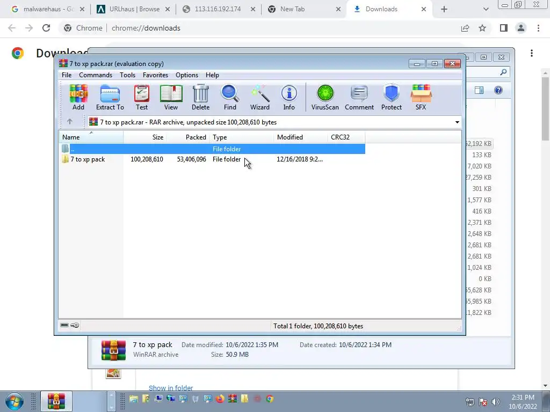550x412 pixels.
Task: Click the search magnifier in Explorer window
Action: tap(503, 72)
